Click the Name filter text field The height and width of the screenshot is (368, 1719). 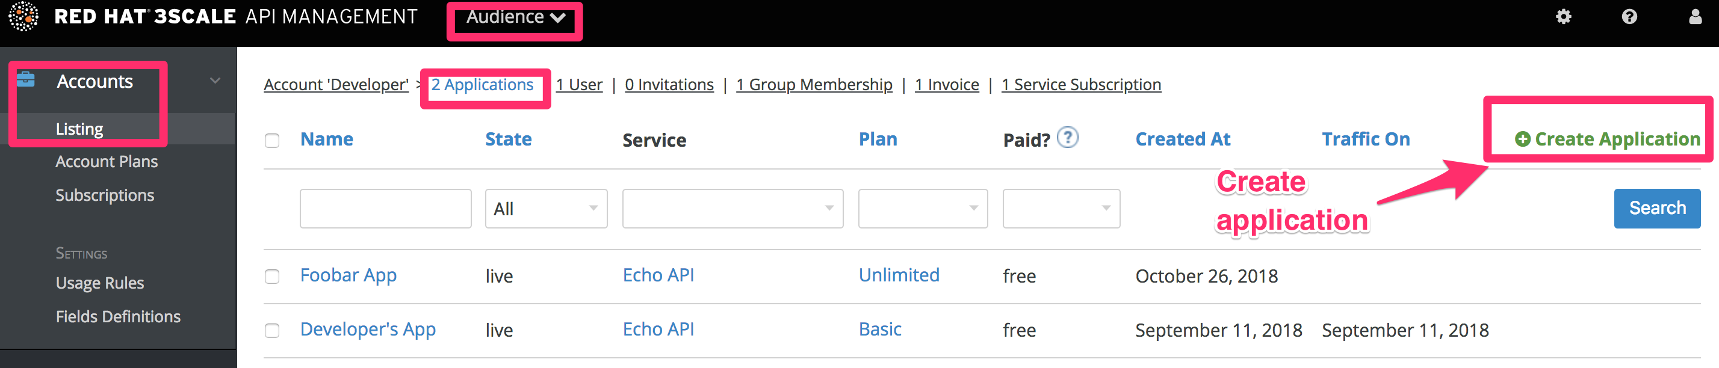385,209
